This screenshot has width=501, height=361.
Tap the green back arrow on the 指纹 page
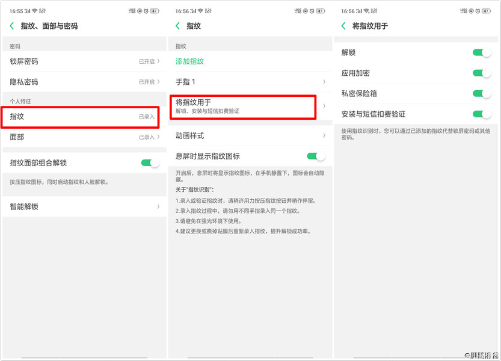coord(179,26)
